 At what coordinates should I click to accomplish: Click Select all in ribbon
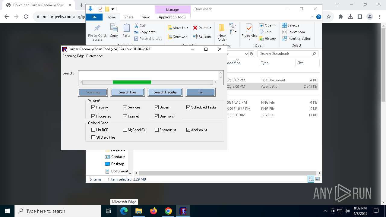(x=292, y=25)
